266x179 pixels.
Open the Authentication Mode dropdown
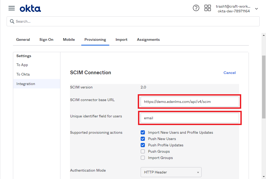tap(171, 172)
